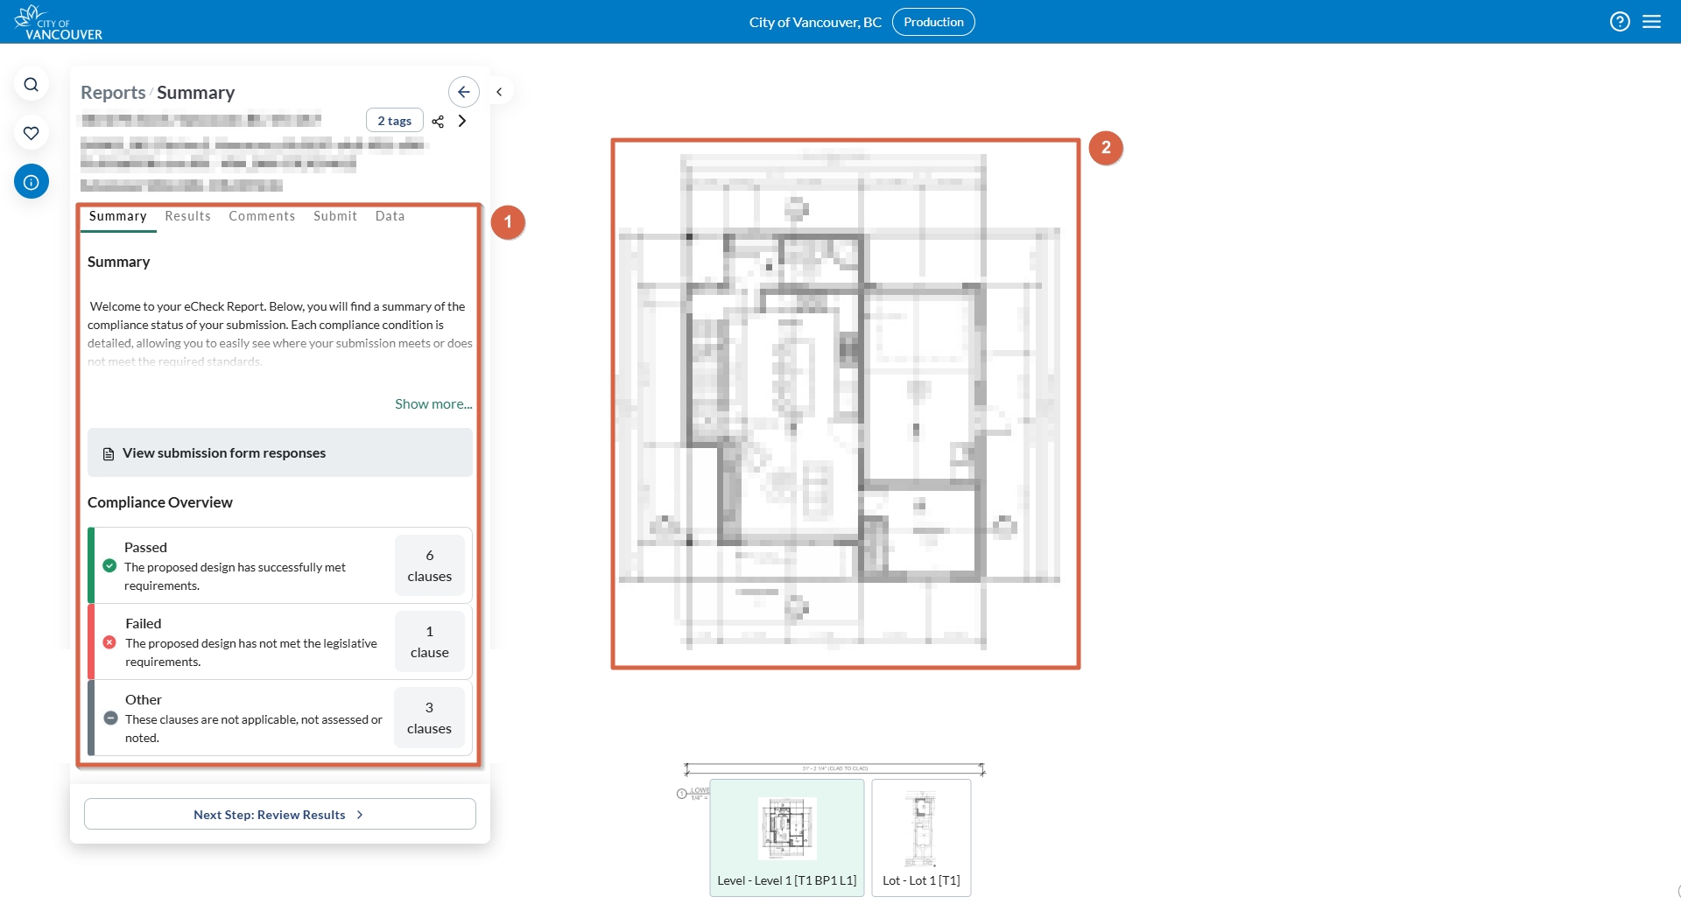Select the Level 1 [T1 BP1 L1] thumbnail
1681x911 pixels.
coord(787,837)
